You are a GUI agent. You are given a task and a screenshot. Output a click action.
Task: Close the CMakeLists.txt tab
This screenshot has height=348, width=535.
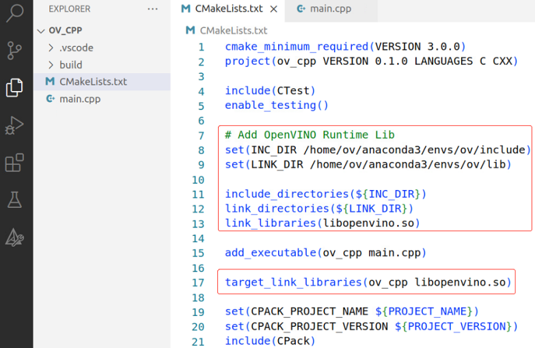coord(273,9)
